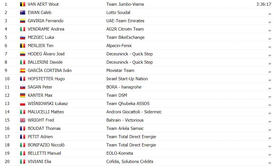Select BALLERINI Davide in the results

click(x=45, y=62)
